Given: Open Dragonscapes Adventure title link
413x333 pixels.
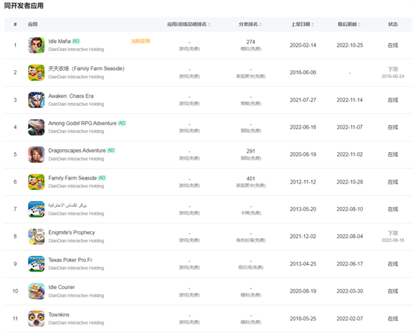Looking at the screenshot, I should (77, 151).
